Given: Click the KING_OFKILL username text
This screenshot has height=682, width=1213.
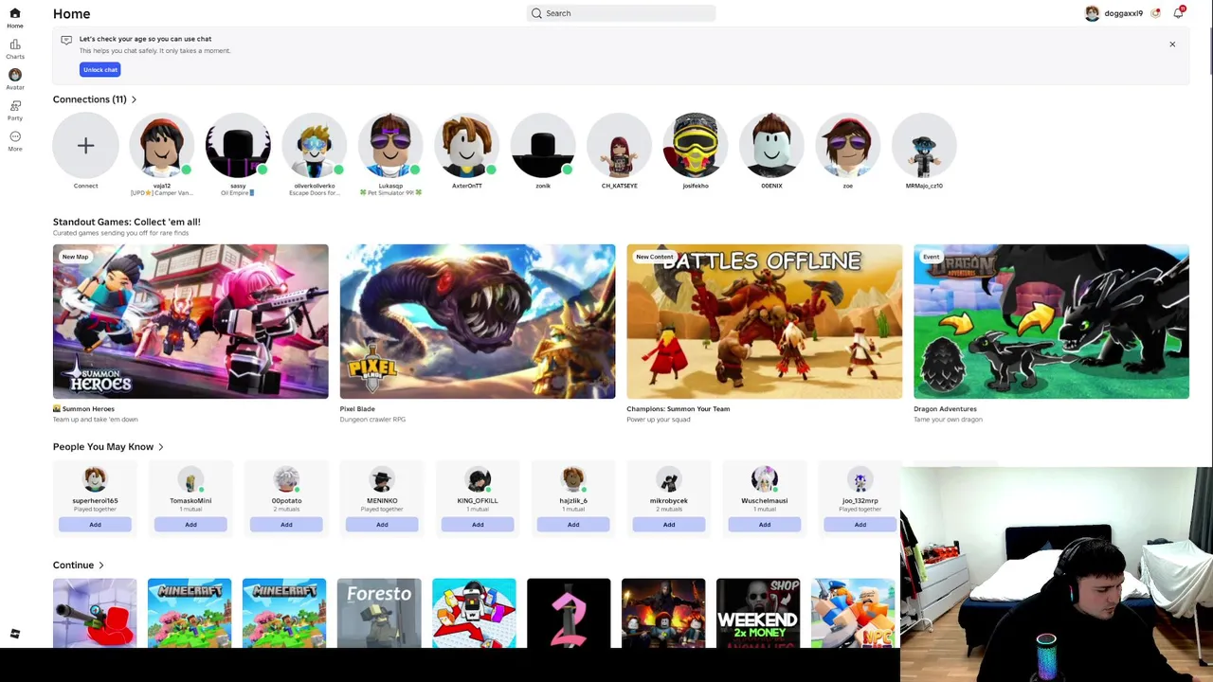Looking at the screenshot, I should (x=478, y=500).
